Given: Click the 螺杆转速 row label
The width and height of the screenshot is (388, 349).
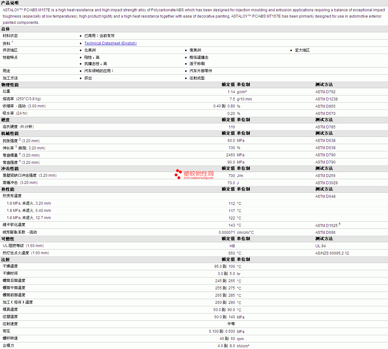Looking at the screenshot, I should (10, 338).
